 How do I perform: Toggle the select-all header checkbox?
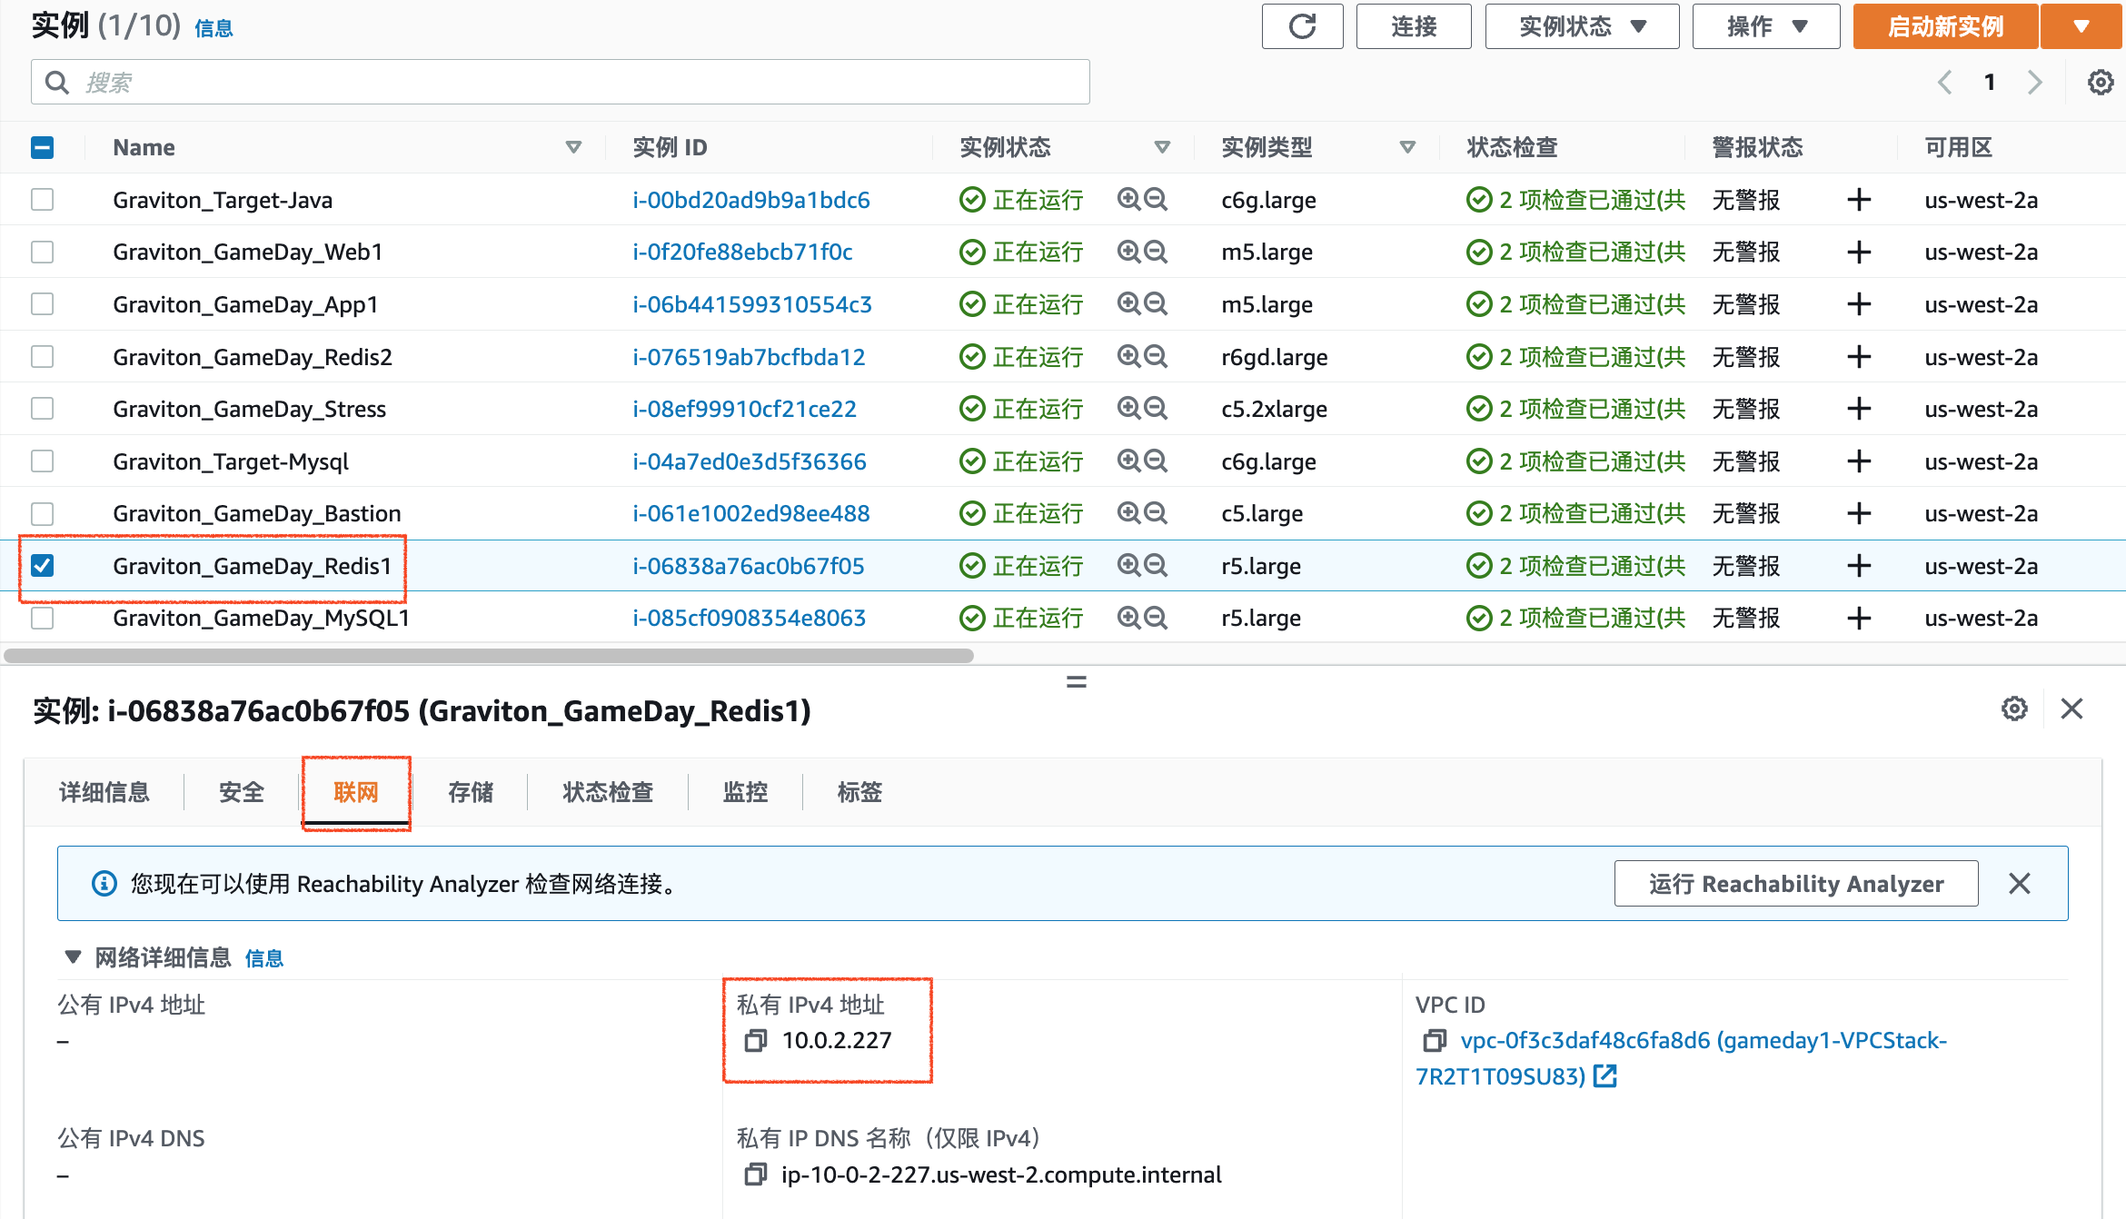tap(43, 147)
